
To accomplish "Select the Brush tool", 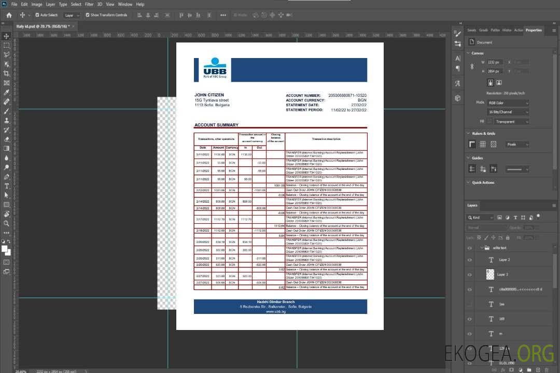I will click(6, 111).
